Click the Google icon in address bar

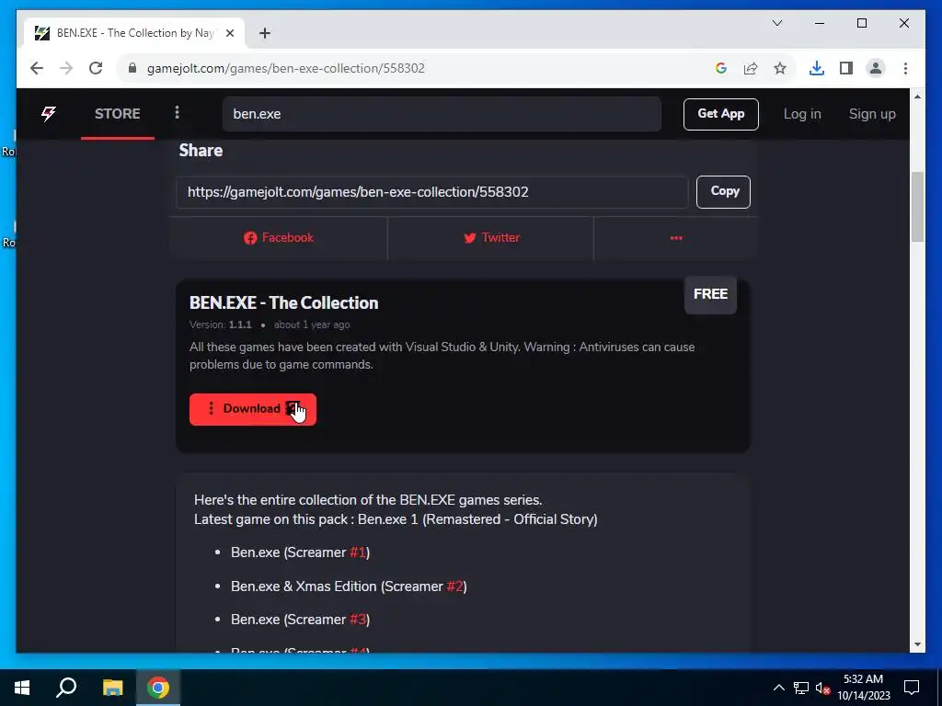[x=721, y=68]
